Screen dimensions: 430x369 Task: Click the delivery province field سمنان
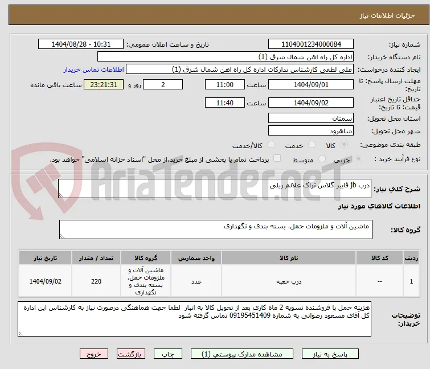pyautogui.click(x=311, y=118)
